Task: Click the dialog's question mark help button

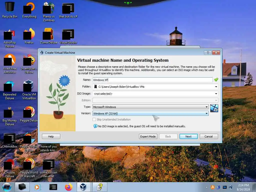Action: tap(208, 52)
